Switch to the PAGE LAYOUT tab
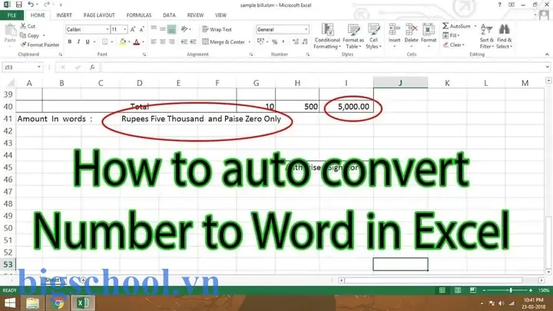 pos(99,15)
